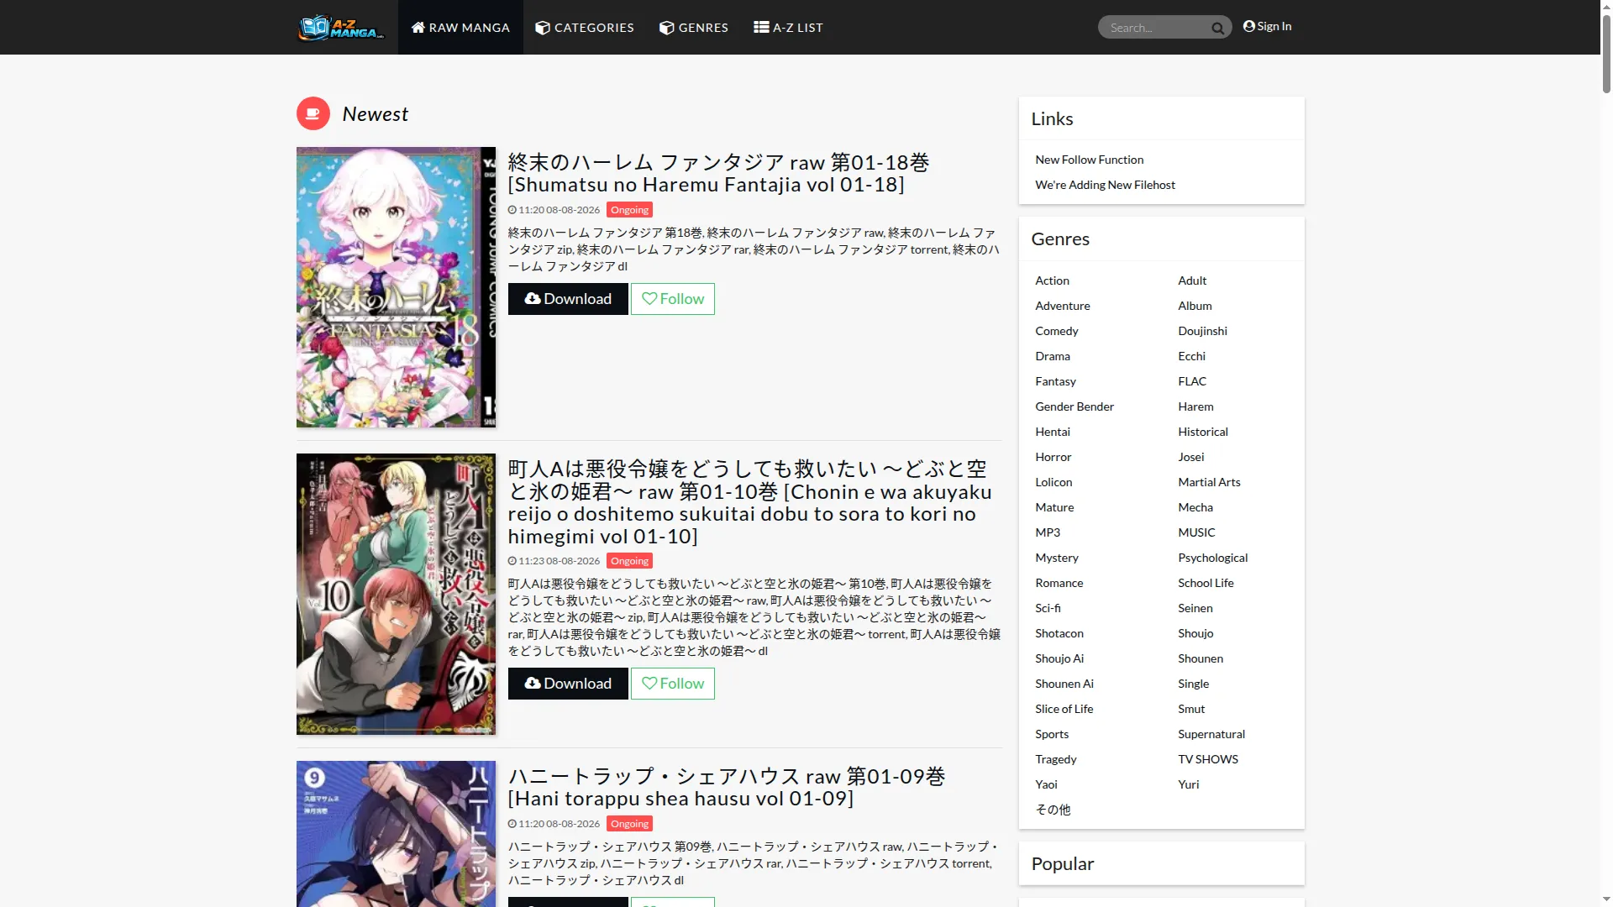
Task: Open the Hani torappu shea hausu cover thumbnail
Action: pyautogui.click(x=396, y=833)
